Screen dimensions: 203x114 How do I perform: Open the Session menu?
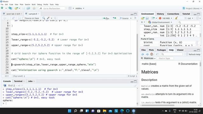click(28, 4)
